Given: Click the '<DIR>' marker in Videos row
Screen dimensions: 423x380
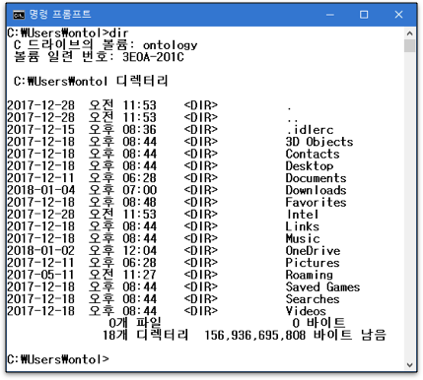Looking at the screenshot, I should point(201,311).
